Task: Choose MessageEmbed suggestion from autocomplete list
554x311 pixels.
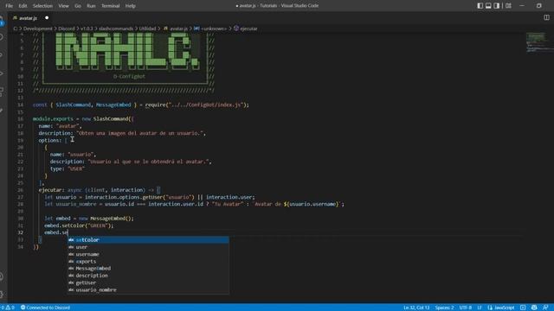Action: pyautogui.click(x=148, y=269)
